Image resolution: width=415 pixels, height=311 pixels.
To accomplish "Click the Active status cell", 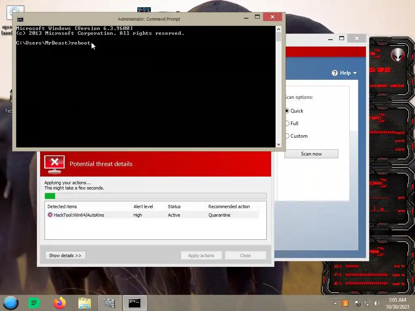I will click(174, 215).
